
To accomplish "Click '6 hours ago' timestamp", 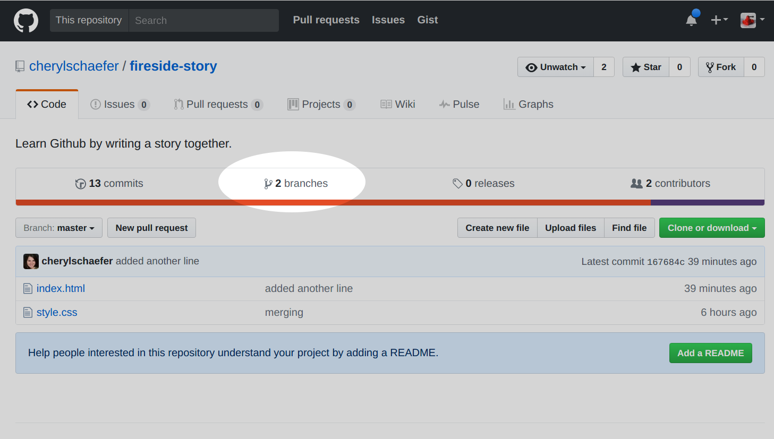I will pos(729,313).
